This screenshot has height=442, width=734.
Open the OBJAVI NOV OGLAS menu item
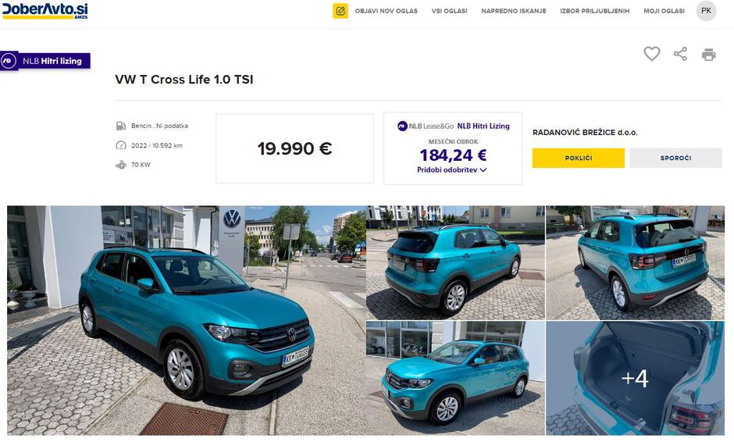pyautogui.click(x=387, y=11)
